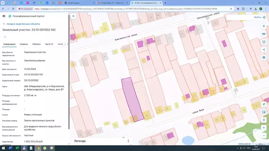Click cadastral quarter 33:15:001502 value
This screenshot has height=151, width=269.
click(31, 80)
